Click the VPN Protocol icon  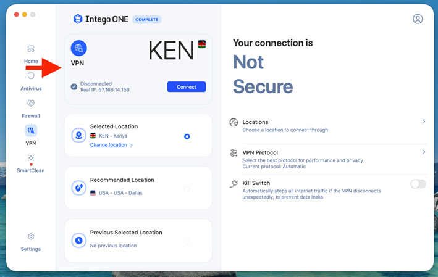[234, 153]
